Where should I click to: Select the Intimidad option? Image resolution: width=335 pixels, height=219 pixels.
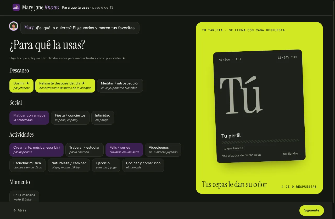pos(103,118)
